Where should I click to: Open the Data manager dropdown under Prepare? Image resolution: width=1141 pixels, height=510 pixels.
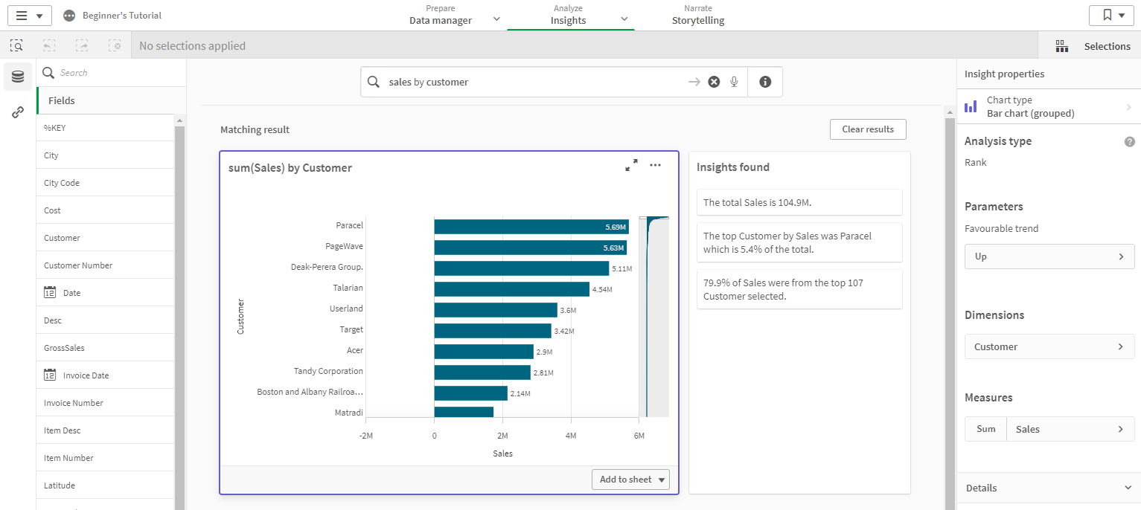point(496,20)
